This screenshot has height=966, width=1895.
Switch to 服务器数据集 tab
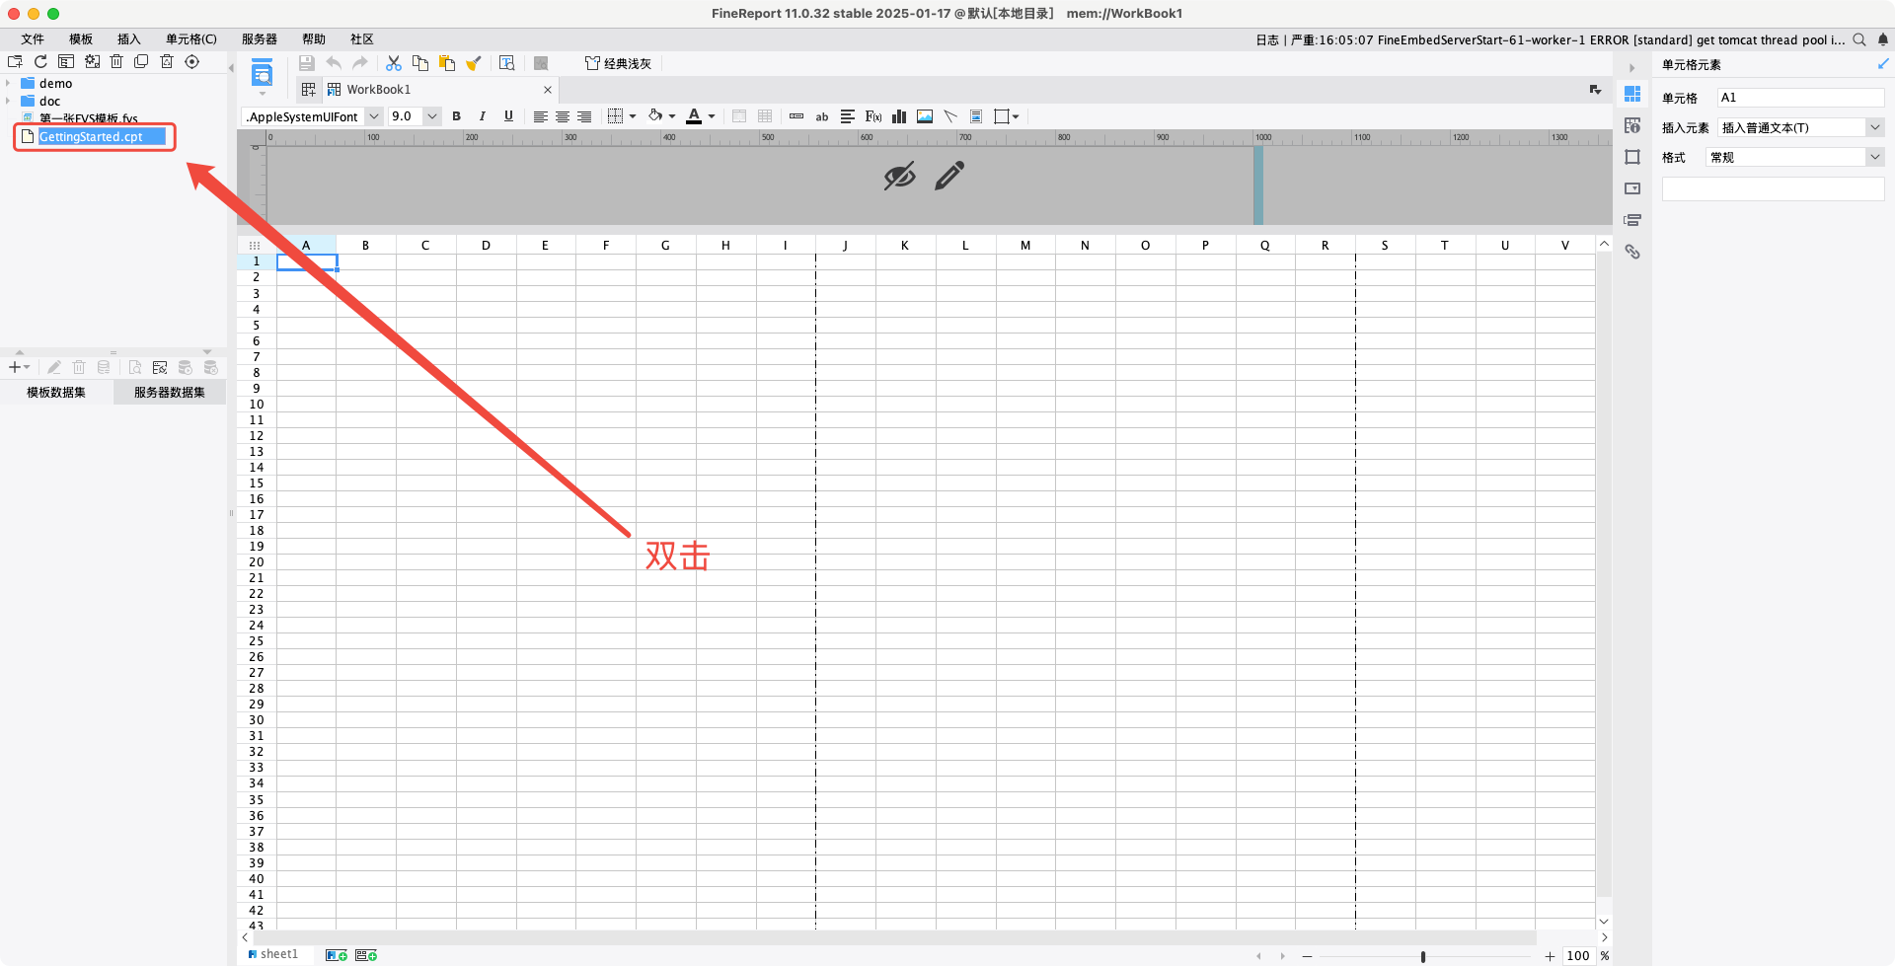(170, 393)
